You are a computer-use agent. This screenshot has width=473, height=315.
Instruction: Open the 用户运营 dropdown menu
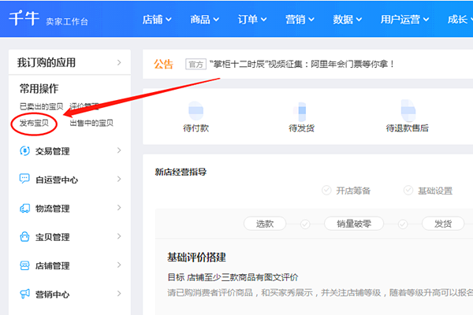404,19
